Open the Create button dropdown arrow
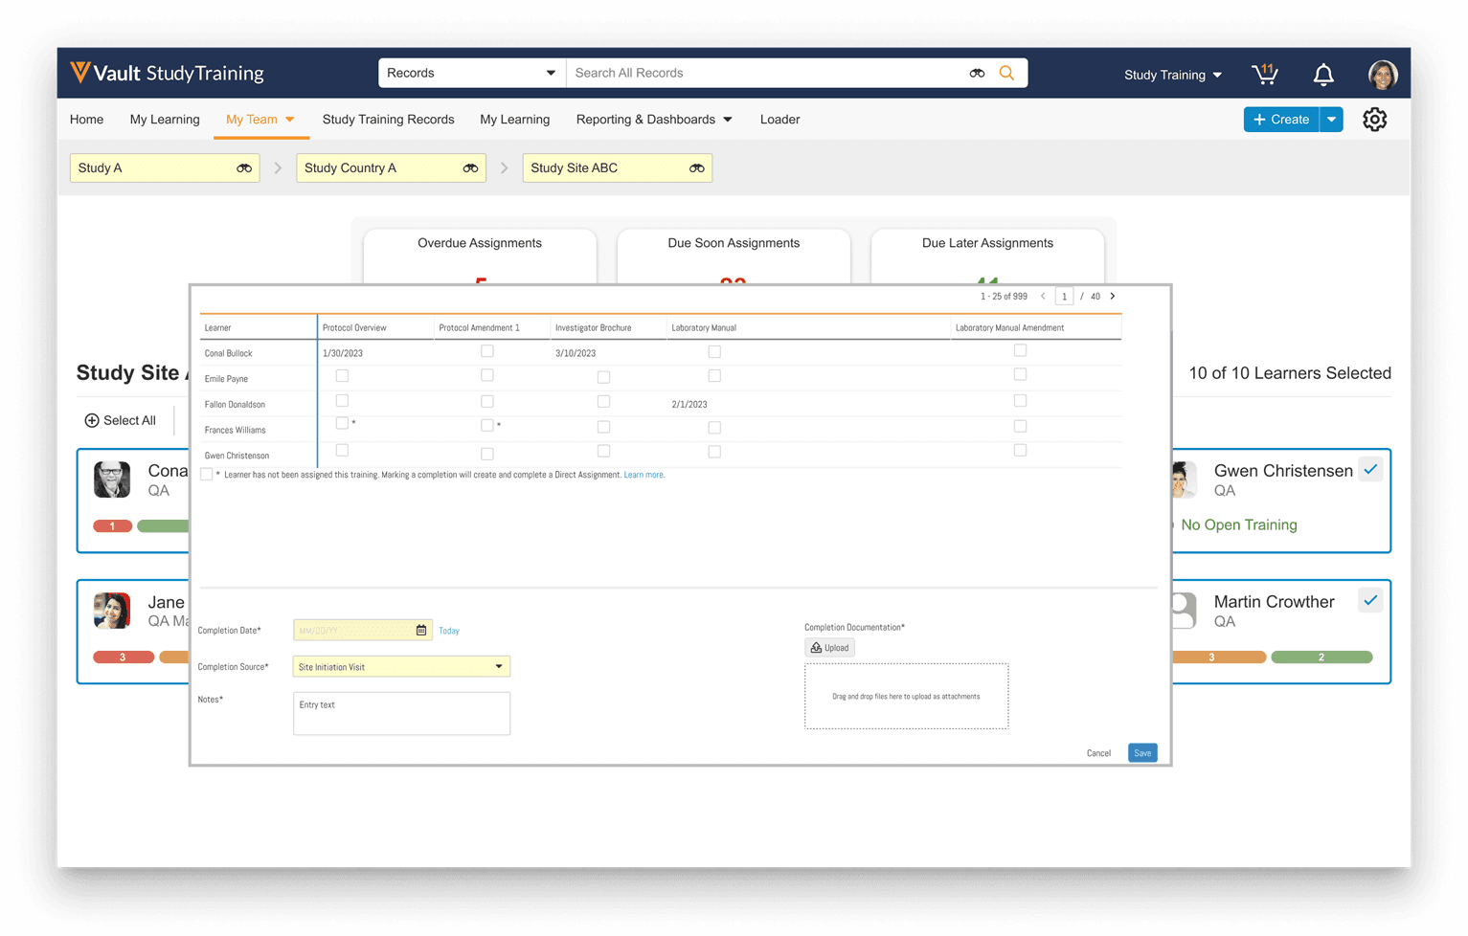This screenshot has width=1468, height=936. (1331, 120)
